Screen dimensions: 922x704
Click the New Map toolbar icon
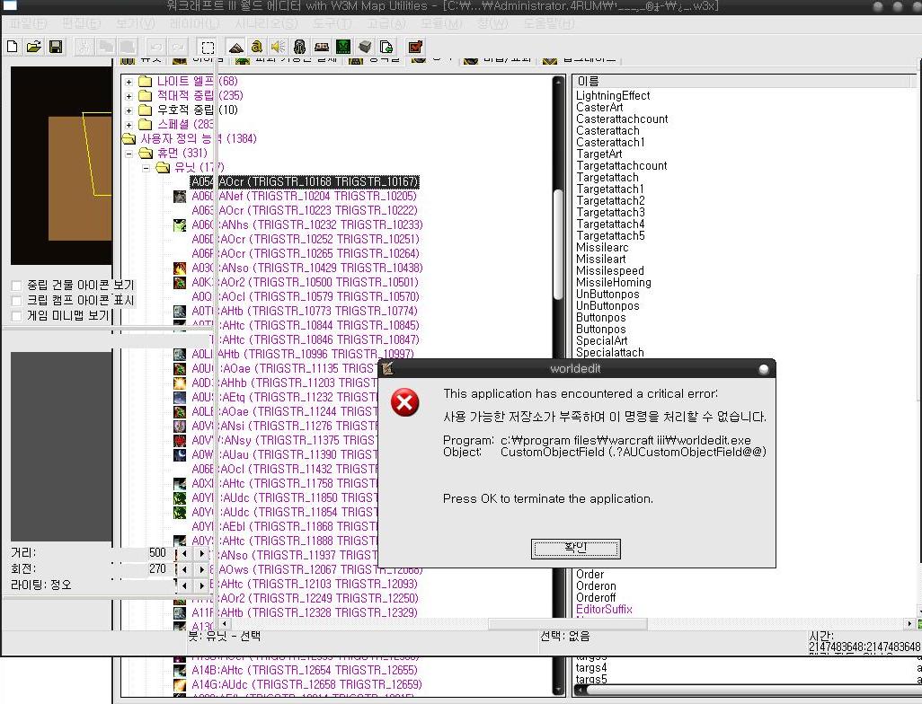click(13, 47)
